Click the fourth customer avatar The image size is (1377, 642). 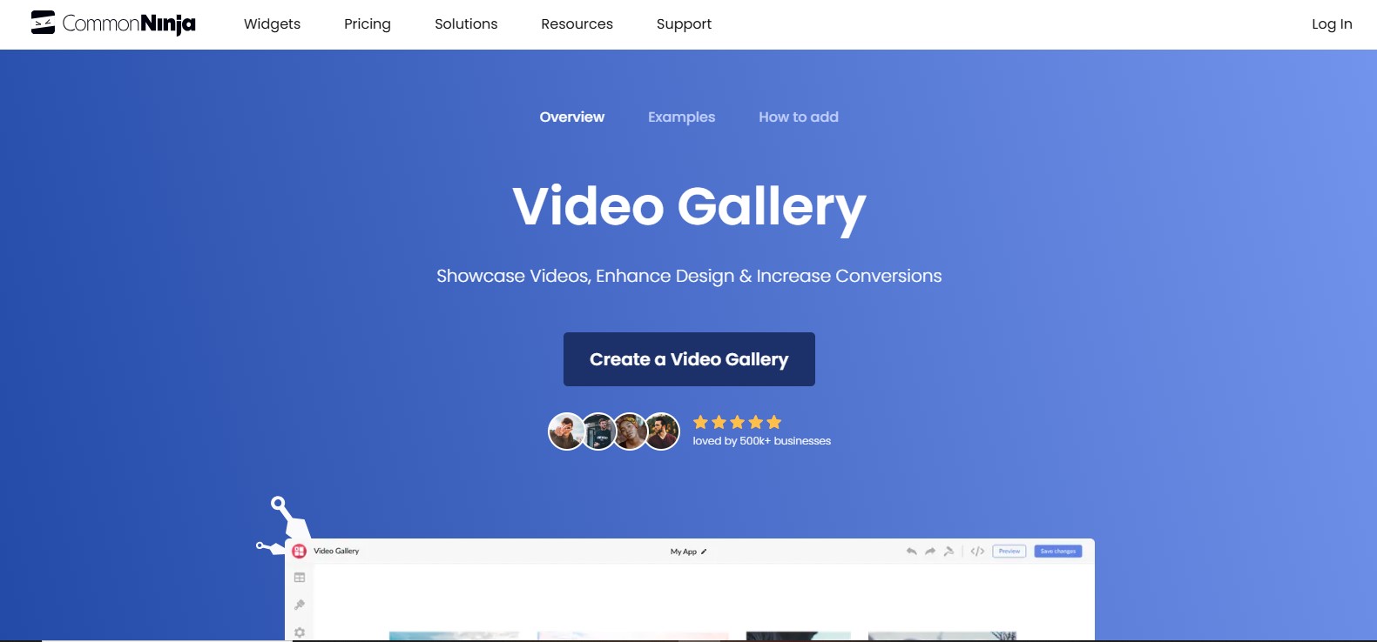click(x=662, y=431)
